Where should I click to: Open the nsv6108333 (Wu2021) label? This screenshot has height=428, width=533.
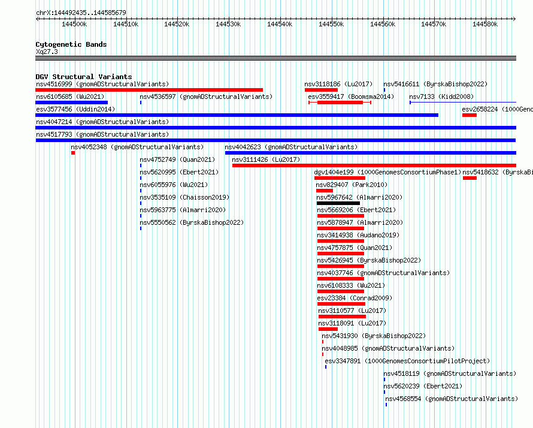pos(351,285)
